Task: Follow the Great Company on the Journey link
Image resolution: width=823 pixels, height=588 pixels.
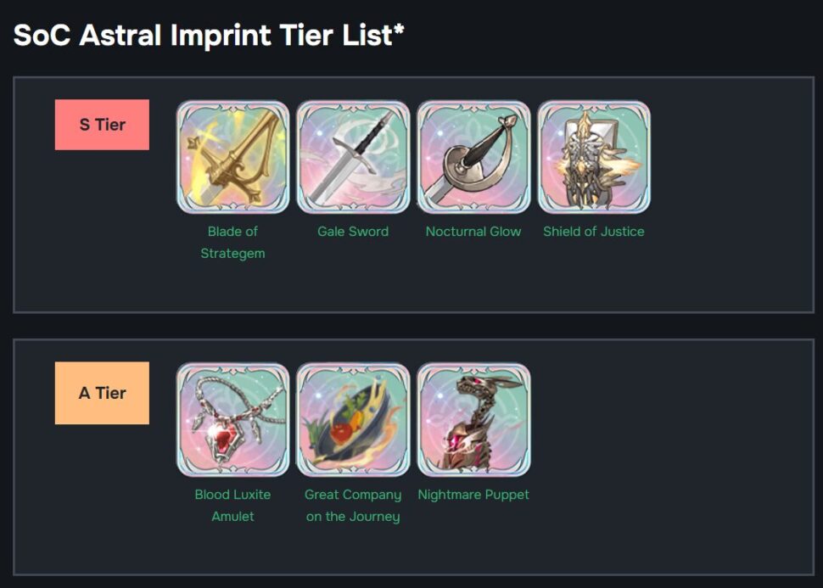Action: (x=353, y=505)
